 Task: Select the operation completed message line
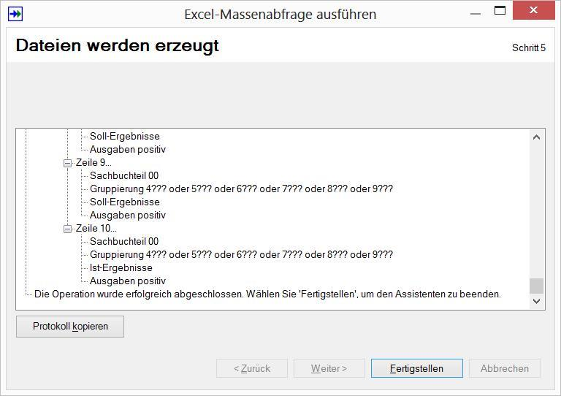click(267, 294)
